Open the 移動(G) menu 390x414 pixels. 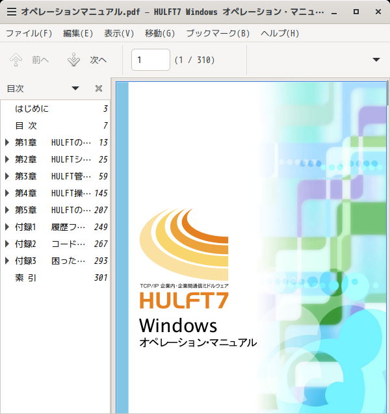tap(160, 34)
